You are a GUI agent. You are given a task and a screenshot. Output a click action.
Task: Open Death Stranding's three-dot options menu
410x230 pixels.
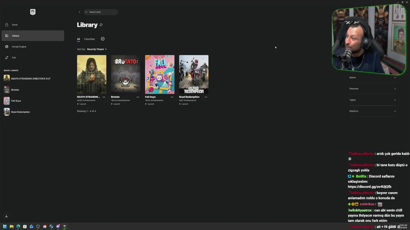[x=104, y=97]
